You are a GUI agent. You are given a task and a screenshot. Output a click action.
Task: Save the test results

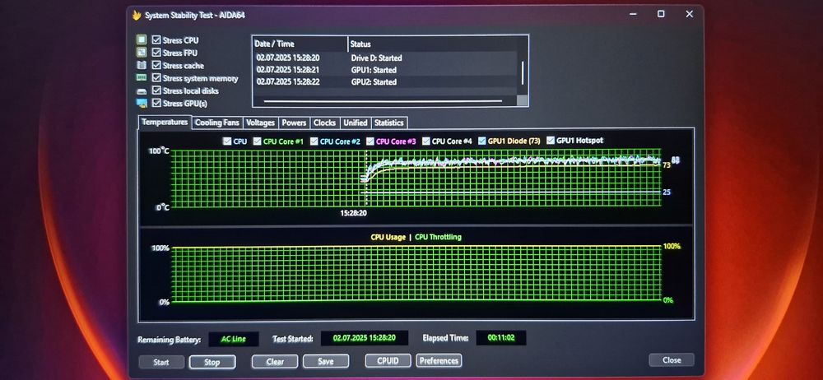(x=325, y=361)
